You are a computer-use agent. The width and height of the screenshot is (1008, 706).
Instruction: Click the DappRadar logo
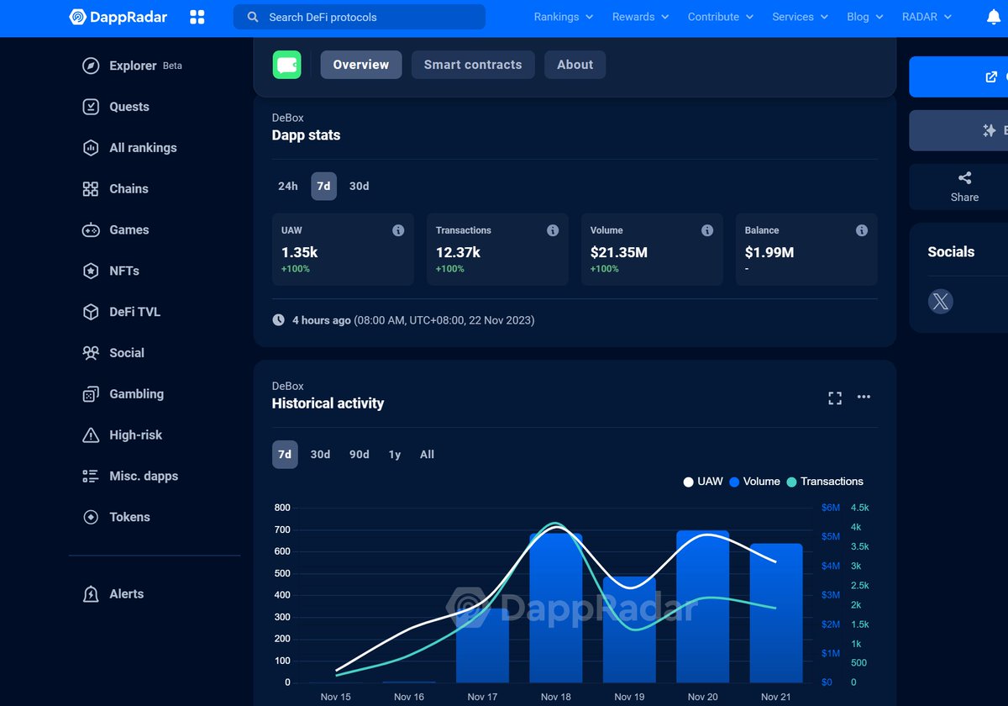(x=118, y=17)
